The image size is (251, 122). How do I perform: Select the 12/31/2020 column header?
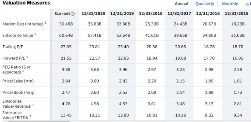click(x=93, y=14)
